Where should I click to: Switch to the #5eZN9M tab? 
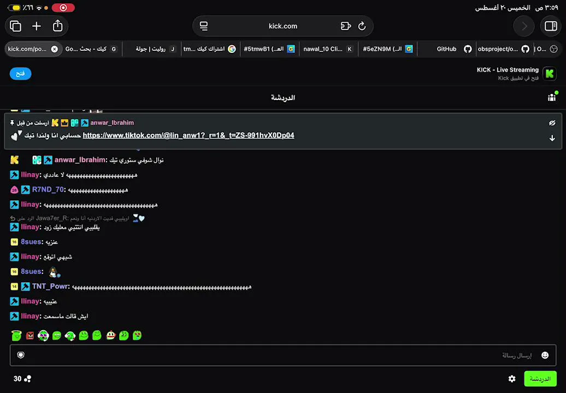point(388,49)
